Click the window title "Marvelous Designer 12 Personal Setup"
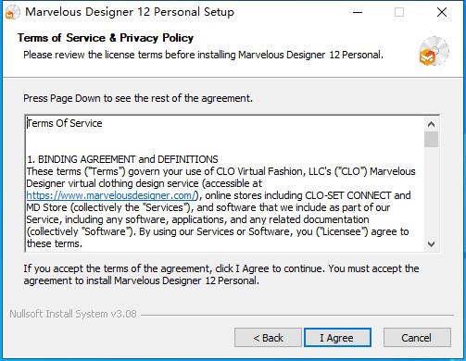The image size is (466, 361). click(130, 12)
